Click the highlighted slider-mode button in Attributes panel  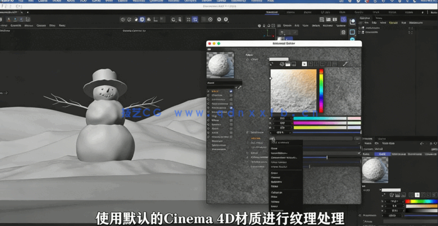417,195
